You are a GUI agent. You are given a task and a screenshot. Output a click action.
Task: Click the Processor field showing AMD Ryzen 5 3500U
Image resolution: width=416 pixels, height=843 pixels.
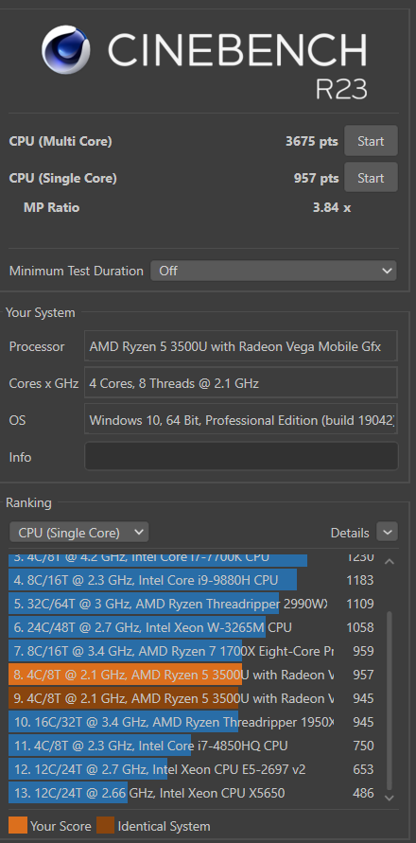coord(241,346)
